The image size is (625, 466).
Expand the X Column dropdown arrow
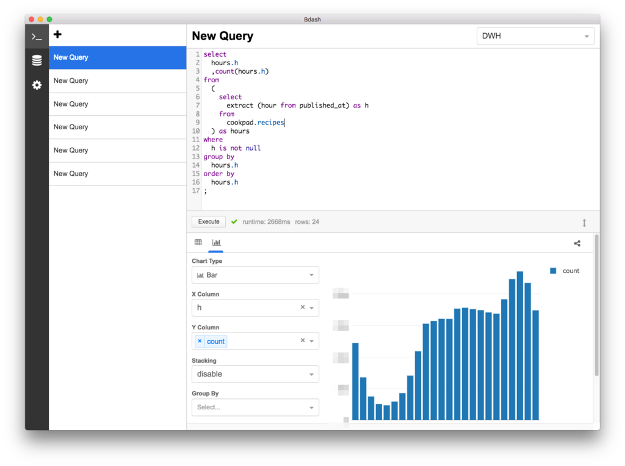(312, 308)
